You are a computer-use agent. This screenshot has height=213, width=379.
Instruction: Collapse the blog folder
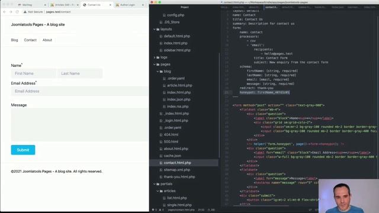pos(158,72)
